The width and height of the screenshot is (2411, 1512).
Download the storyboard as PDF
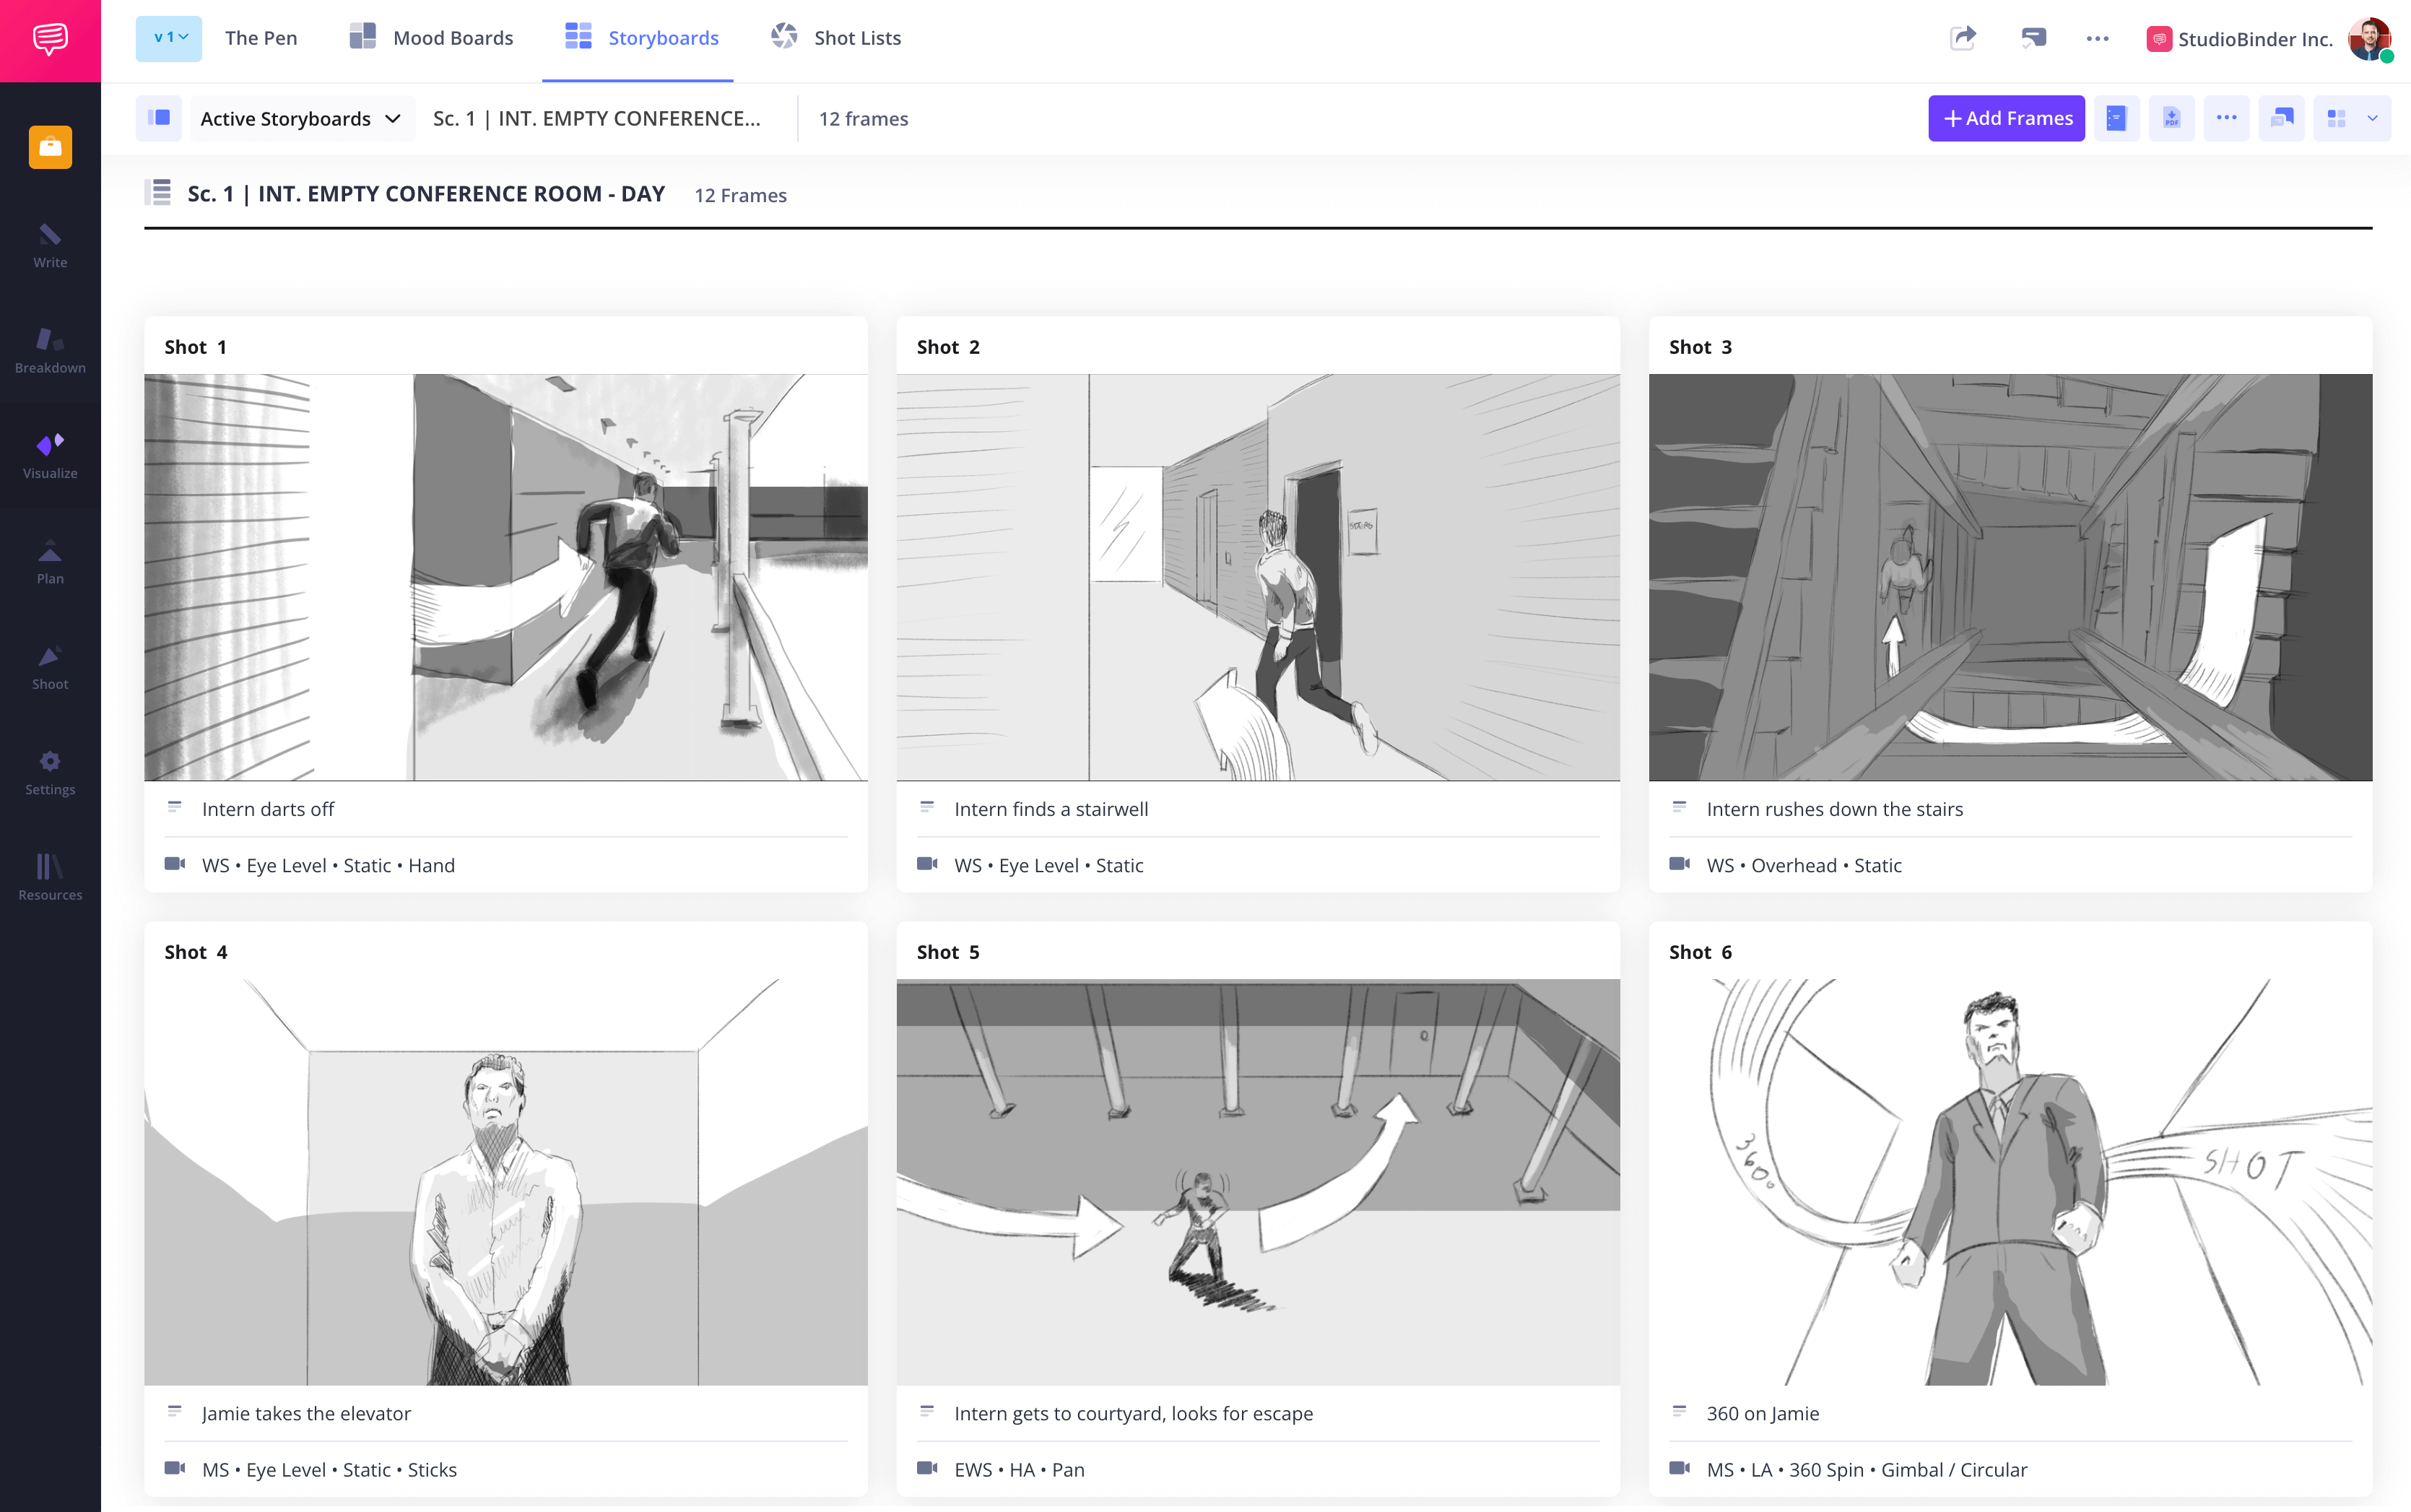[2171, 118]
